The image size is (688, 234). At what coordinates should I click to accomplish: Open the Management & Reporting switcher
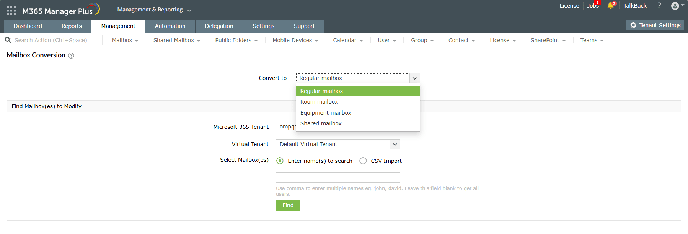154,10
